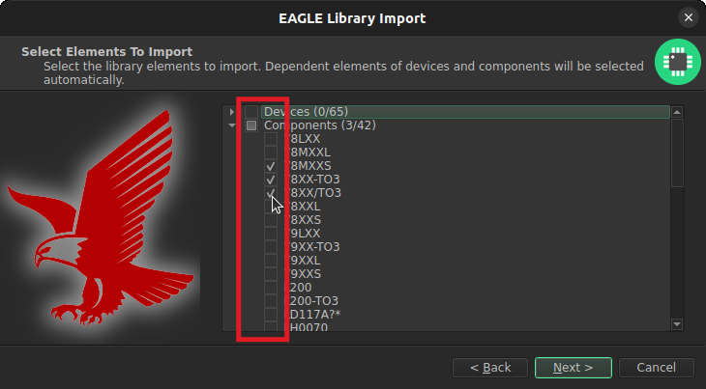Cancel the library import
The height and width of the screenshot is (389, 706).
click(656, 368)
